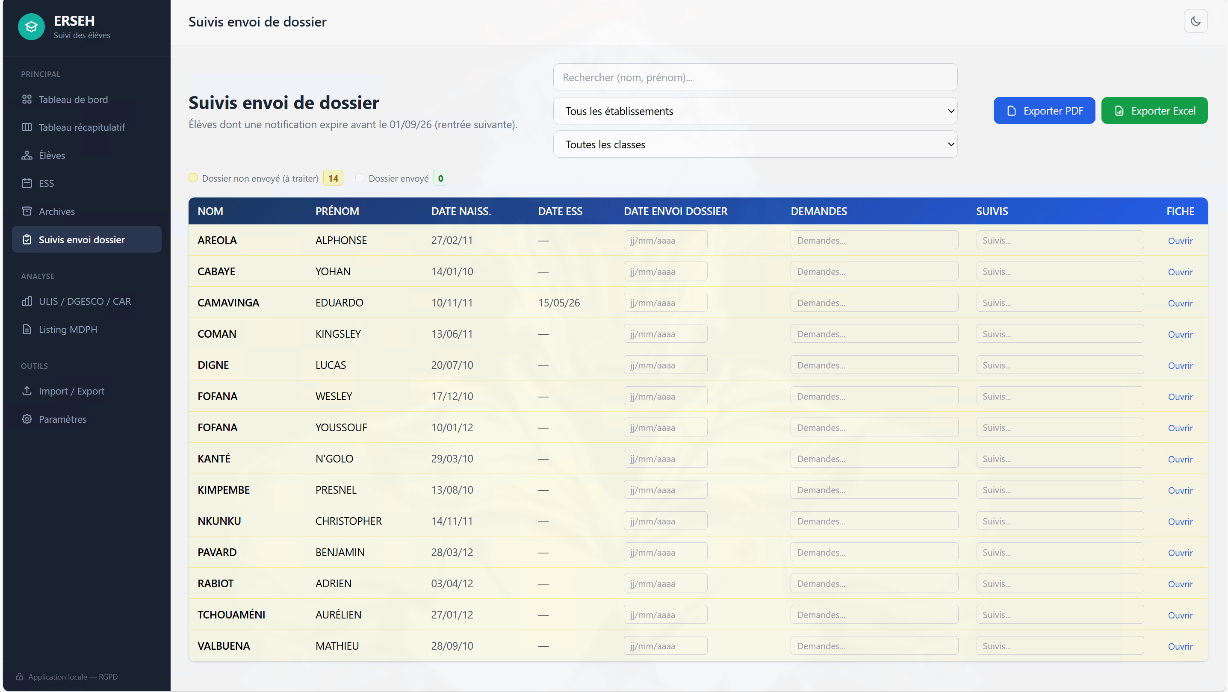Click the Archives box icon
The image size is (1228, 692).
(27, 211)
